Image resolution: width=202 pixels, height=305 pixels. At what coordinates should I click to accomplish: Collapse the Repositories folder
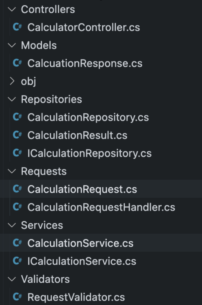point(11,99)
